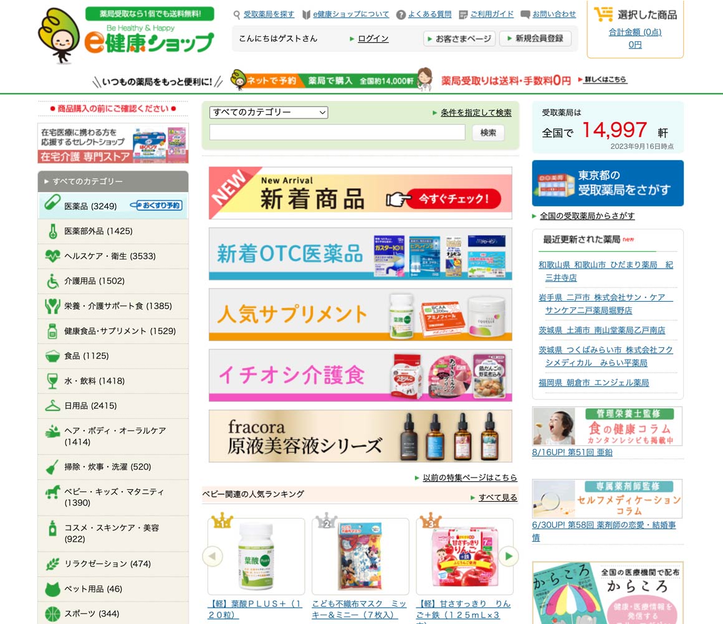Click the hanger icon for 日用品

[x=52, y=406]
